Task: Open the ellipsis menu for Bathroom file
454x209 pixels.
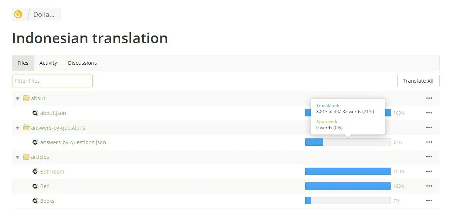Action: 429,171
